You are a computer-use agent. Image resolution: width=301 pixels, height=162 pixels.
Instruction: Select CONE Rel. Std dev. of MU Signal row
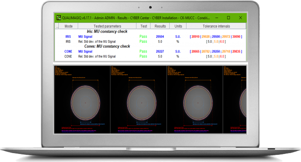150,56
